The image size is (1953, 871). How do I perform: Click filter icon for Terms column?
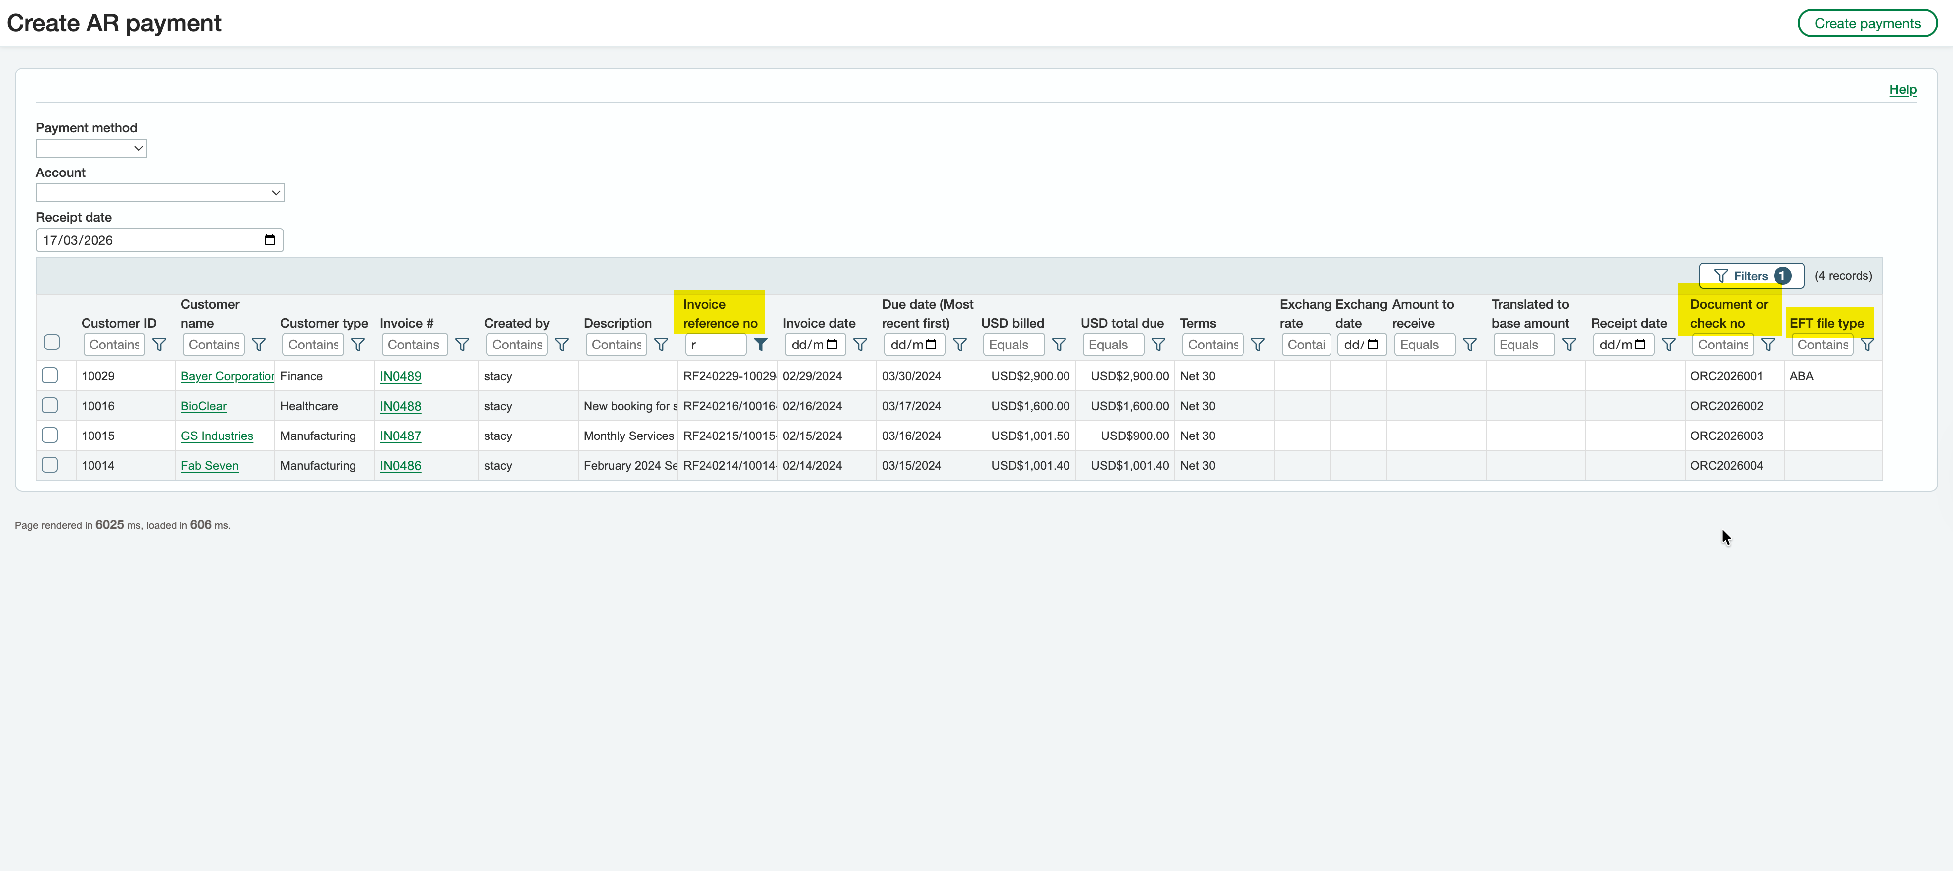point(1258,345)
